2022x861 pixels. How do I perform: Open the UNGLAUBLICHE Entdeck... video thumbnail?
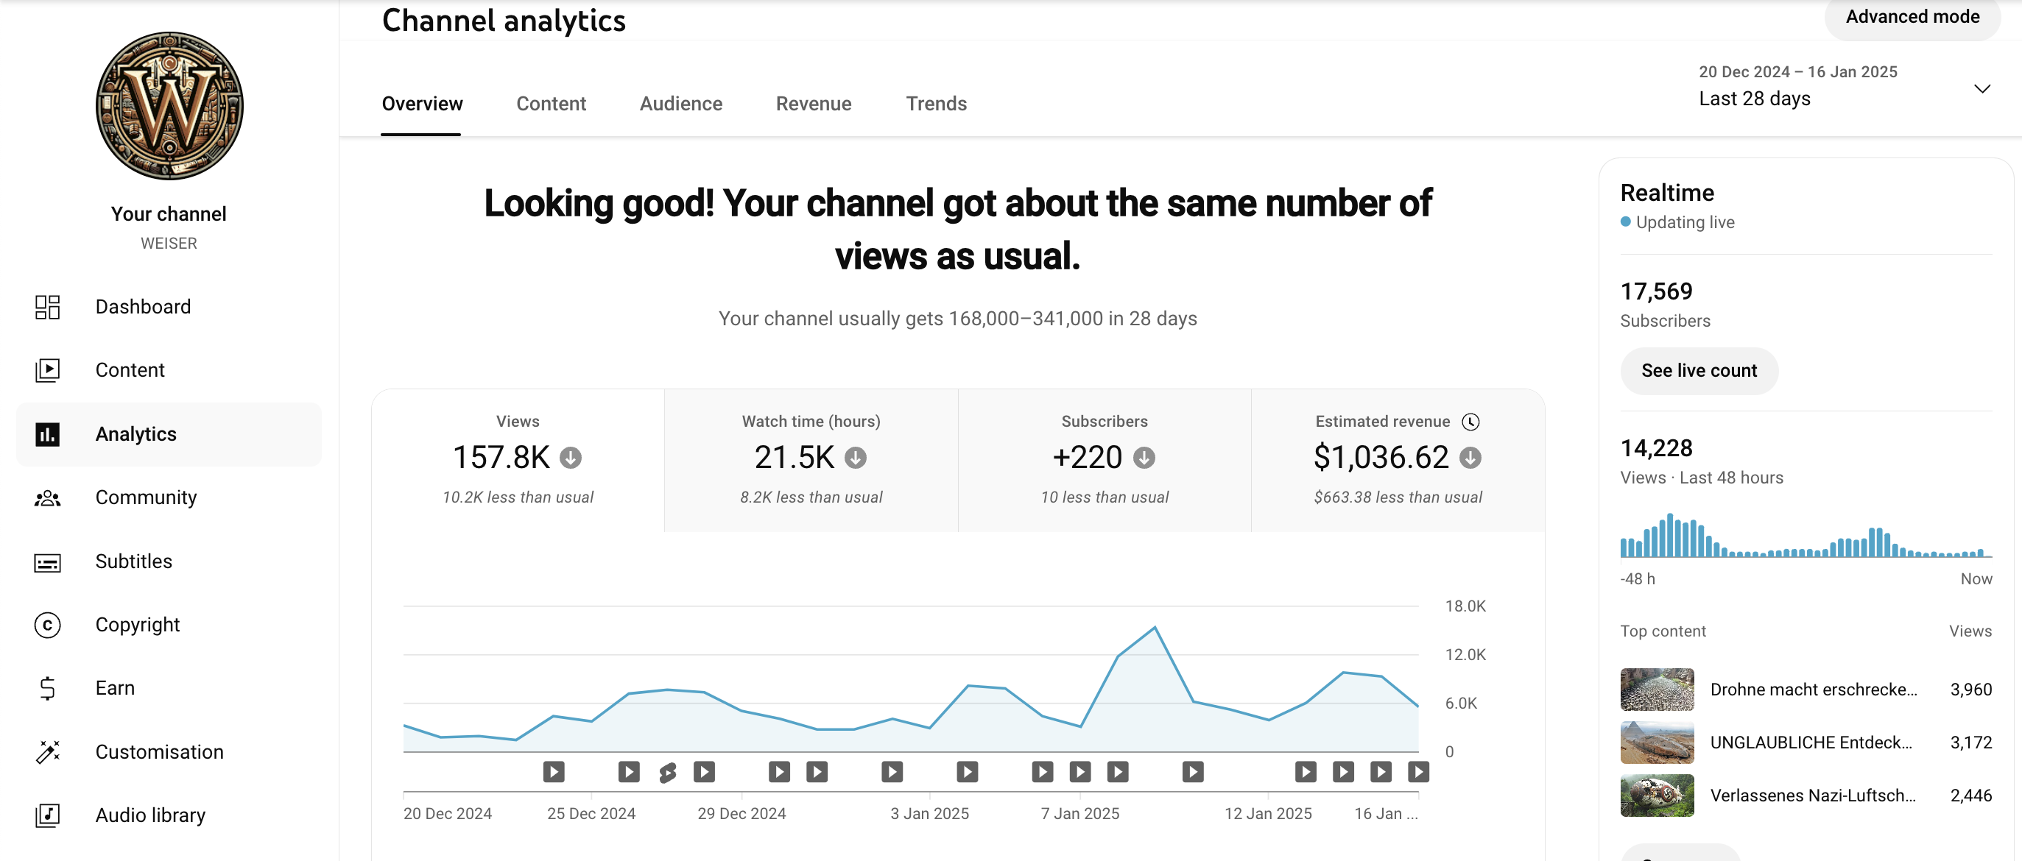pos(1657,743)
